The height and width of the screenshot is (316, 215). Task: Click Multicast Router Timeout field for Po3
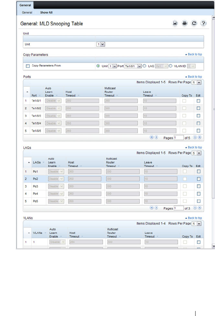click(x=123, y=186)
